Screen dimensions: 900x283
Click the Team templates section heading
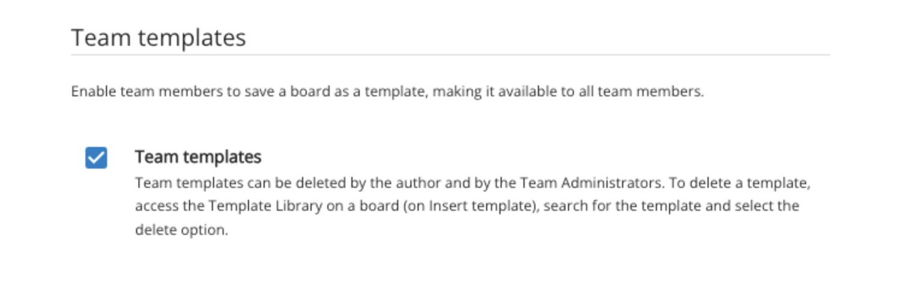coord(159,38)
